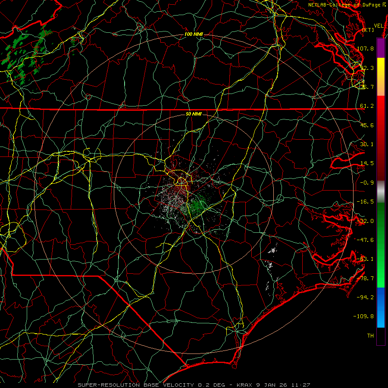Select the -16.5 velocity scale value
This screenshot has height=388, width=388.
point(365,202)
